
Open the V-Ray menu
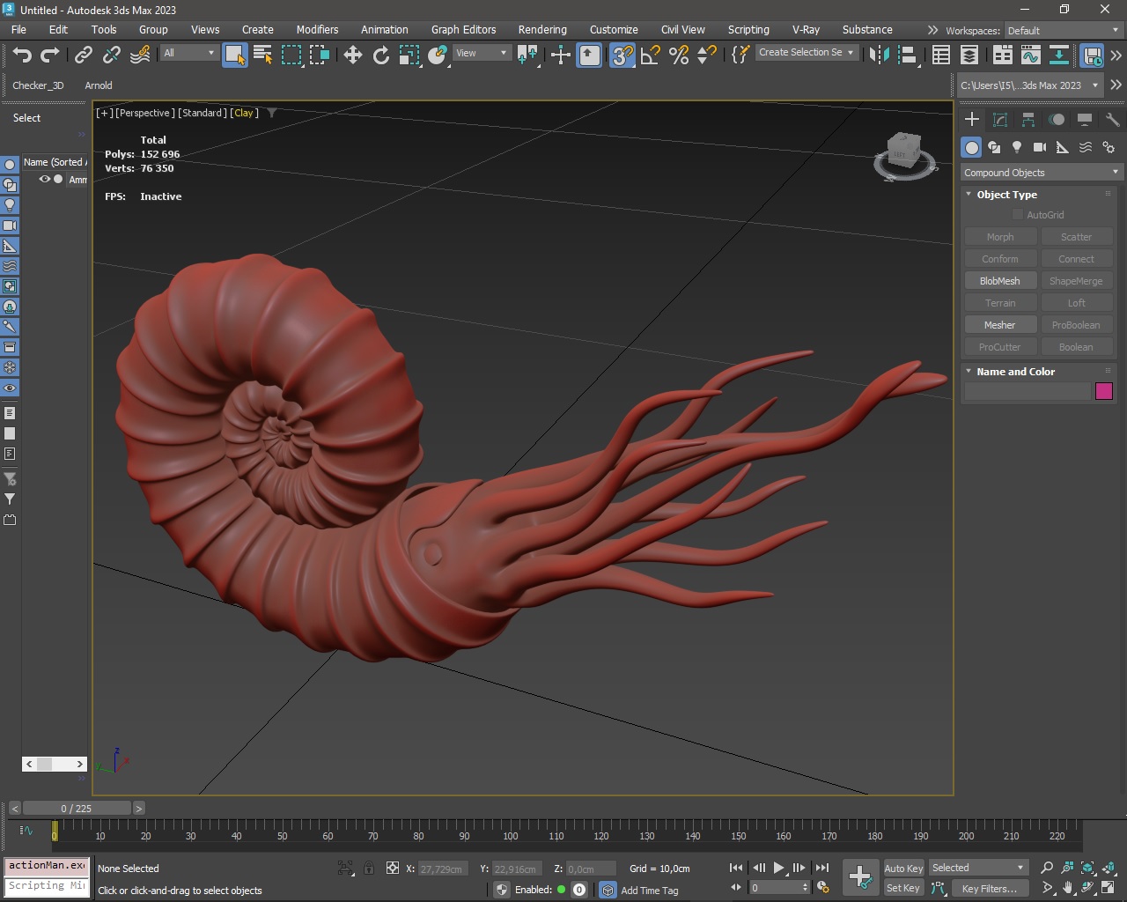click(806, 29)
